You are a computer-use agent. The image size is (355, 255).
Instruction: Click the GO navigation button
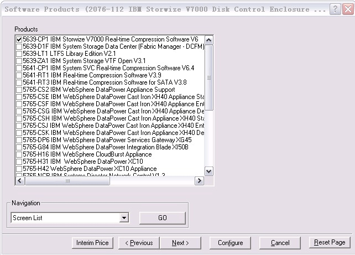point(163,218)
